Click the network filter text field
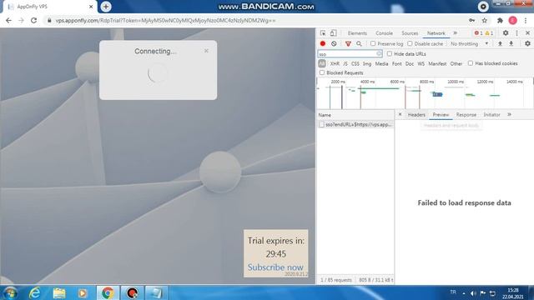534x300 pixels. [x=350, y=53]
